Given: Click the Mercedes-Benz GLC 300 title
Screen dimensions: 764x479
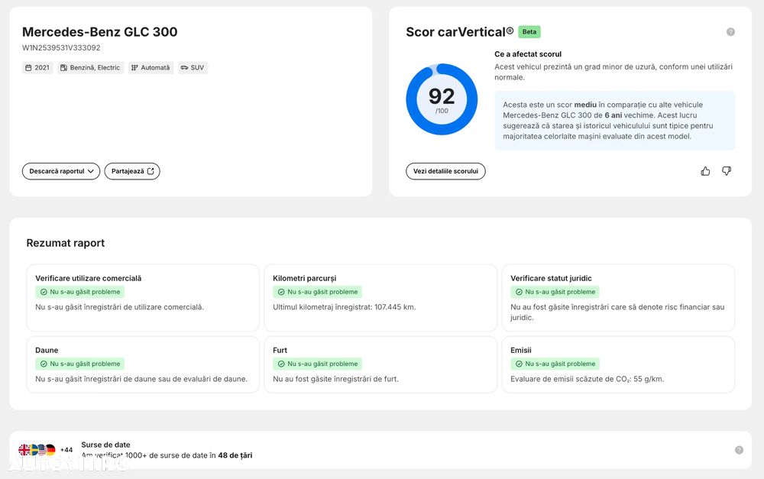Looking at the screenshot, I should (x=100, y=31).
